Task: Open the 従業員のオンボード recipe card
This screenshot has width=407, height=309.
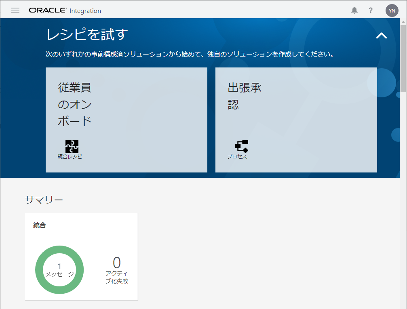Action: coord(126,120)
